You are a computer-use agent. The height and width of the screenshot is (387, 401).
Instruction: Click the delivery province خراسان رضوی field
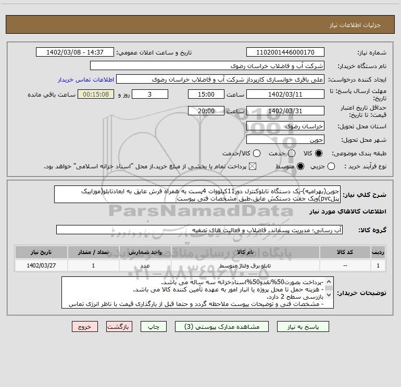point(285,126)
